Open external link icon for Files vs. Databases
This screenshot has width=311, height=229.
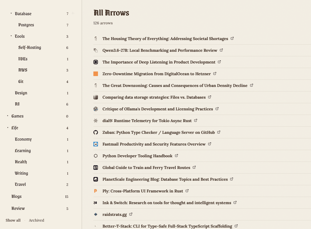pos(209,97)
